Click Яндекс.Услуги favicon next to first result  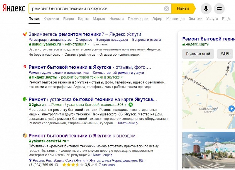coord(25,34)
